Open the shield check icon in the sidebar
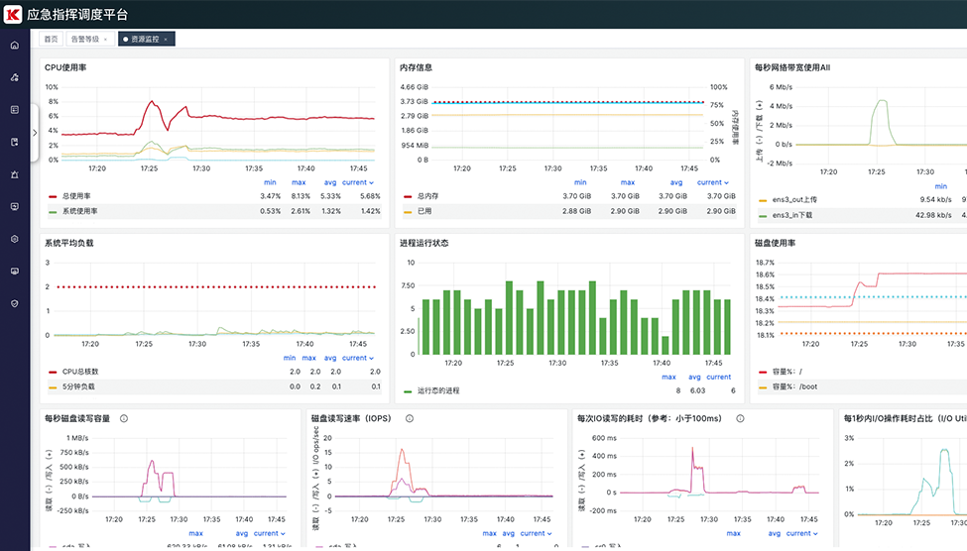This screenshot has width=967, height=551. (15, 303)
